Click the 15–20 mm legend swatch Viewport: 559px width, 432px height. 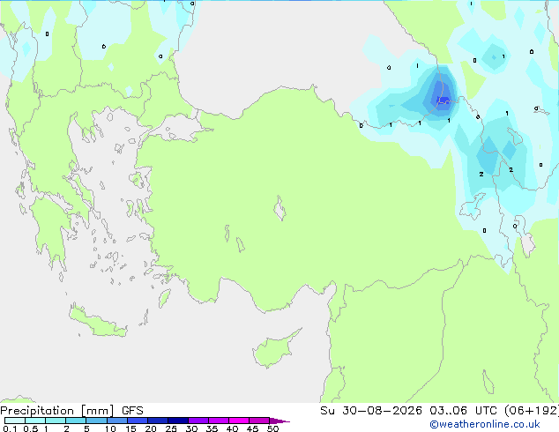pyautogui.click(x=138, y=421)
